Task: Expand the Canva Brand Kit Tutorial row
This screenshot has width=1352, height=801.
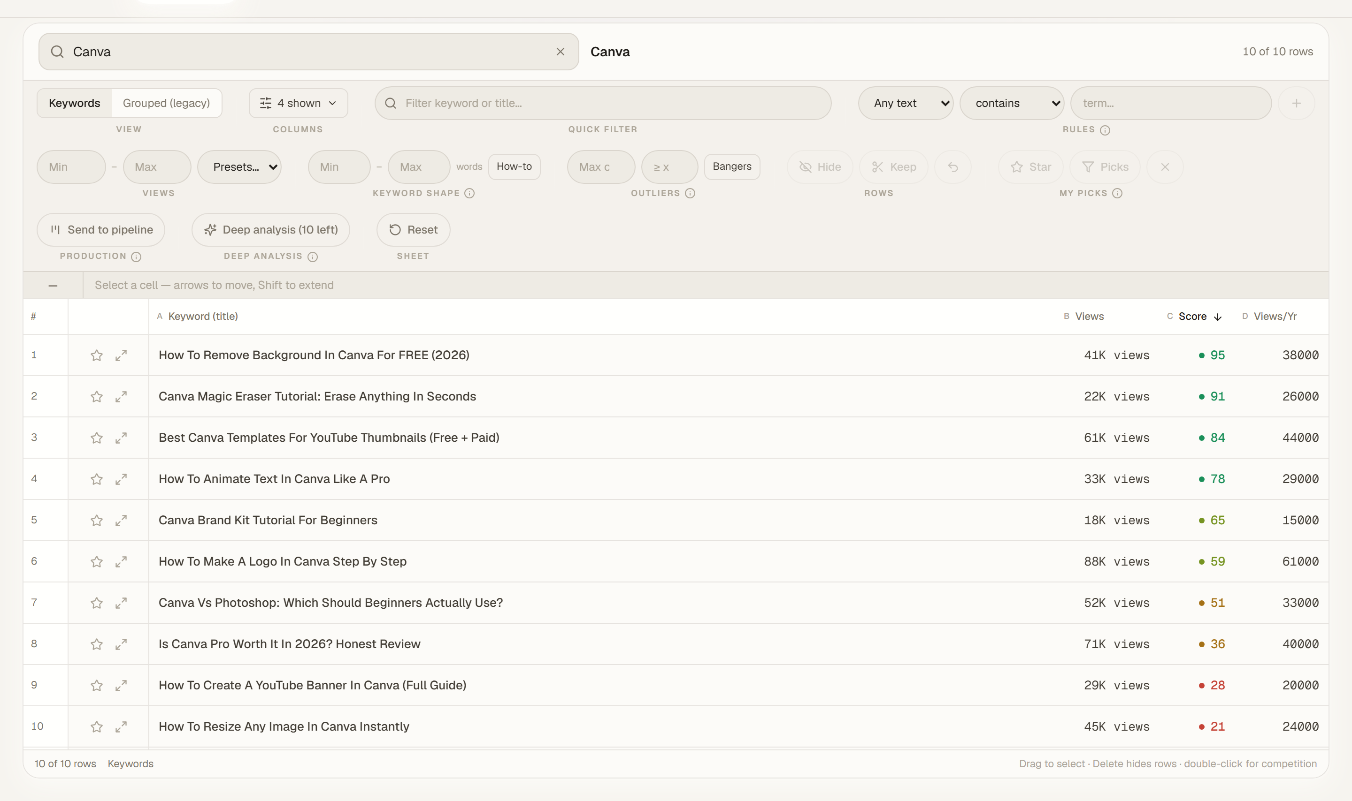Action: [121, 521]
